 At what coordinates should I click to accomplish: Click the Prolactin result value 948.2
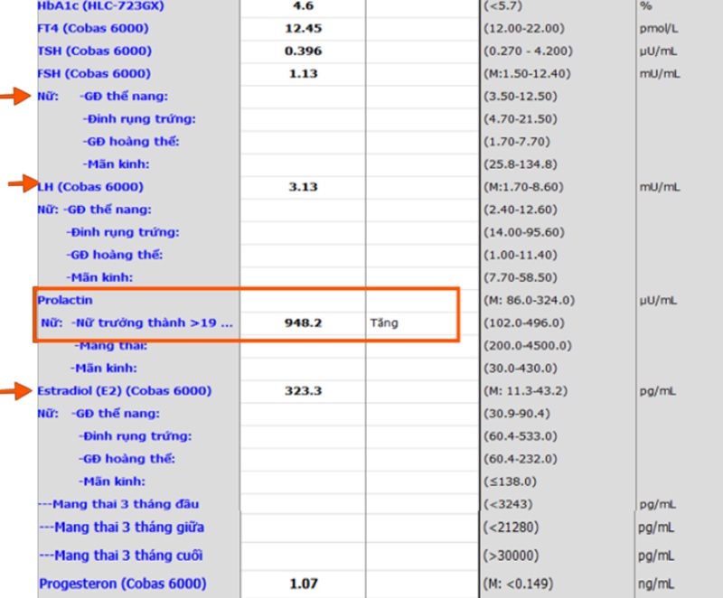(303, 322)
